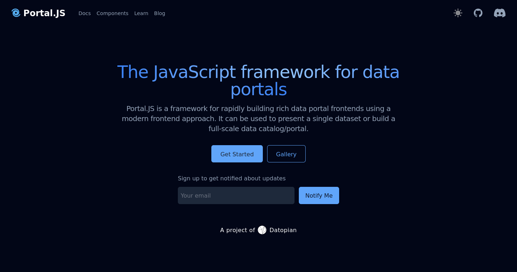
Task: Focus the Your email input field
Action: pos(236,195)
